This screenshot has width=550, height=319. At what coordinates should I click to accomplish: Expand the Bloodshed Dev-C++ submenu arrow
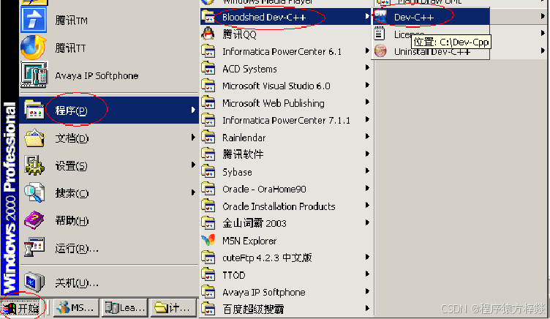[x=367, y=16]
